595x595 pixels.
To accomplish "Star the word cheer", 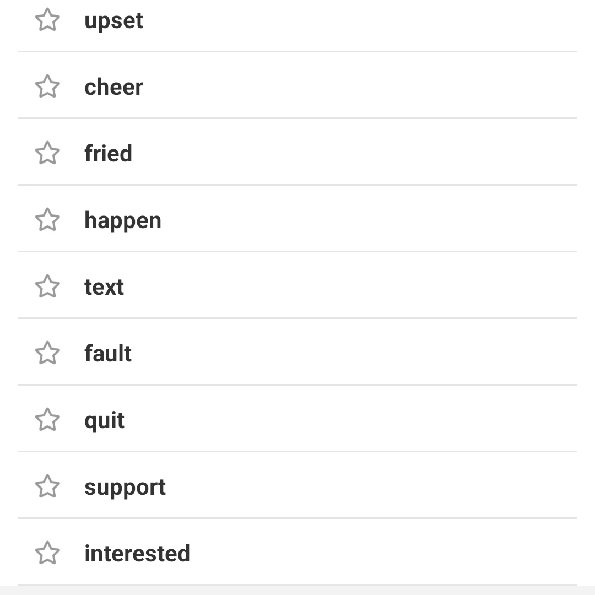I will click(47, 86).
